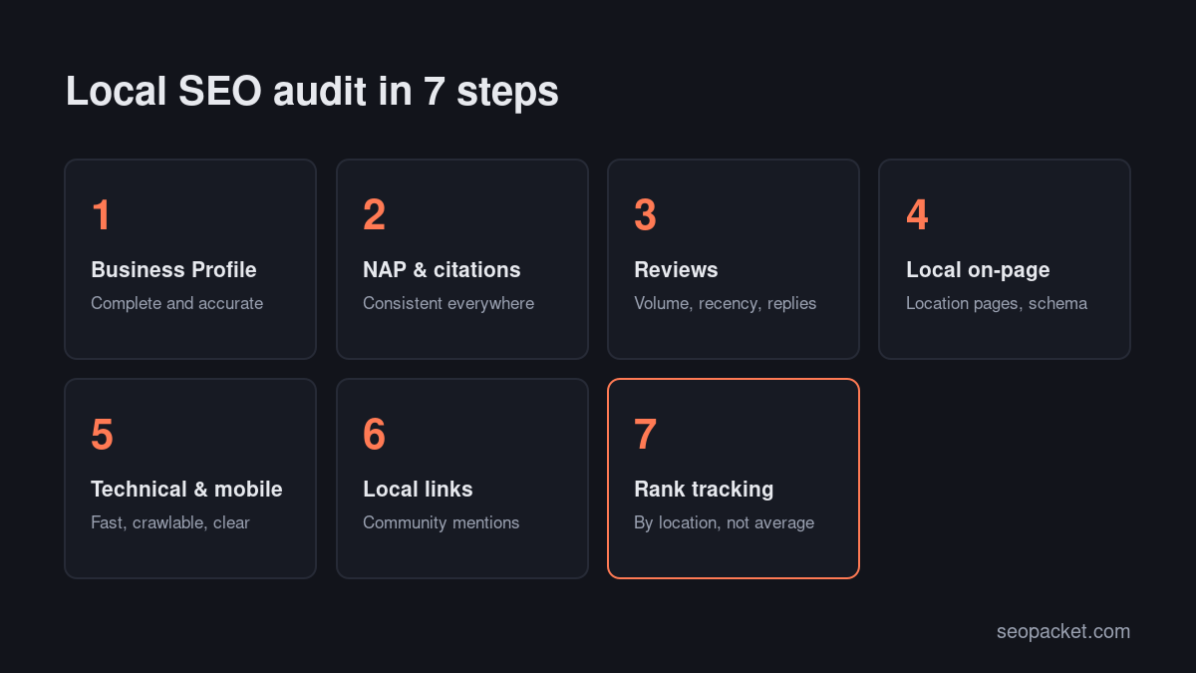Screen dimensions: 1196x673
Task: Select "Location pages, schema" text
Action: [997, 303]
